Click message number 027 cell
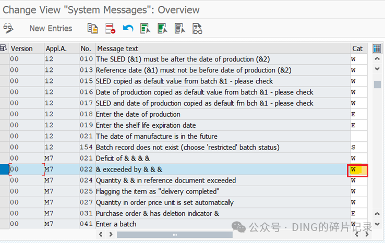 [88, 202]
